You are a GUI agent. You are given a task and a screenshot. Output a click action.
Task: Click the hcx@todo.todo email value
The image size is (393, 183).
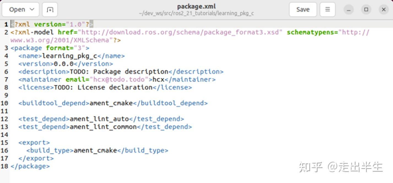tap(119, 80)
